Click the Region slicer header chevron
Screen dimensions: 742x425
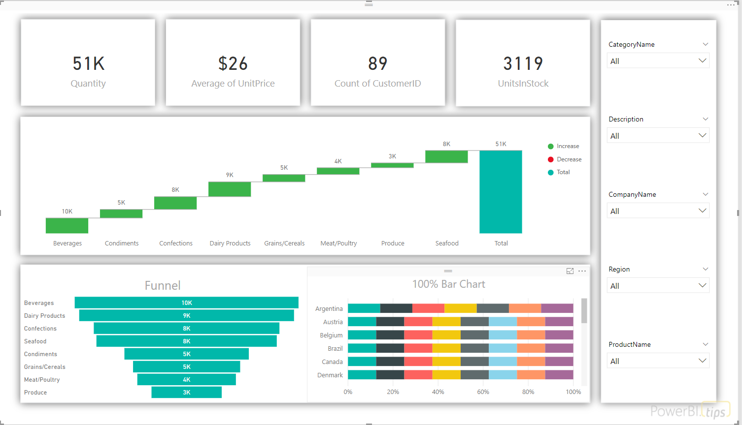(x=705, y=269)
